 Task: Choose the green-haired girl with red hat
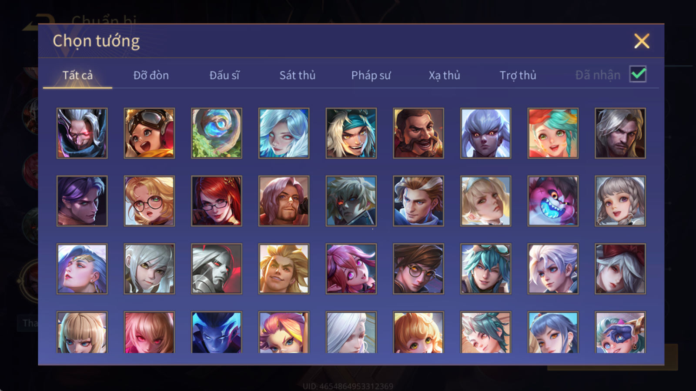click(x=553, y=133)
